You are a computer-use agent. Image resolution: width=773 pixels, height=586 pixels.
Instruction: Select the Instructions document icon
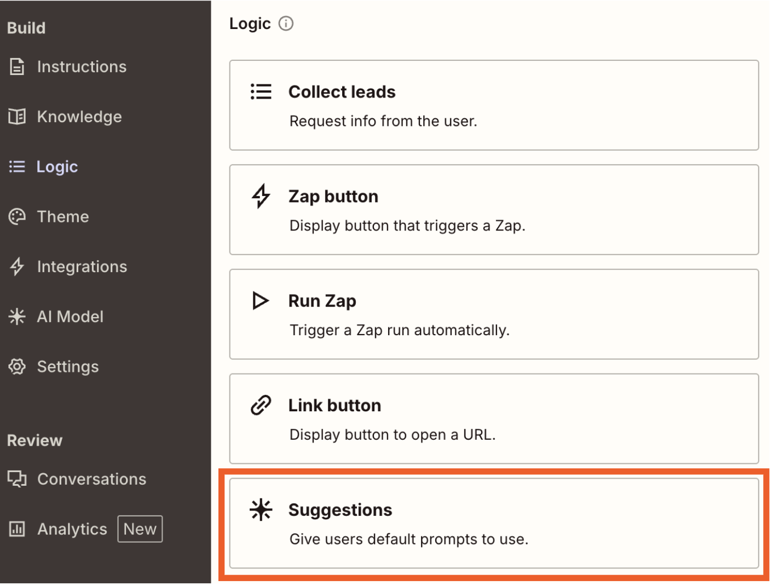[x=17, y=66]
